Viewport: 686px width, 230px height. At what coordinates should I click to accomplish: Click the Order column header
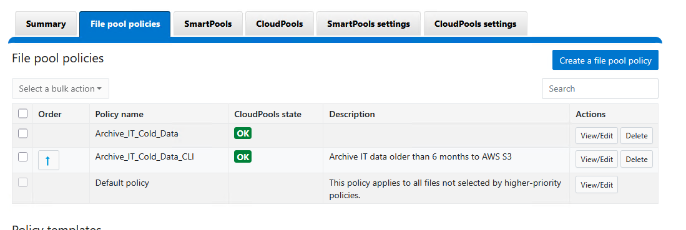[50, 114]
